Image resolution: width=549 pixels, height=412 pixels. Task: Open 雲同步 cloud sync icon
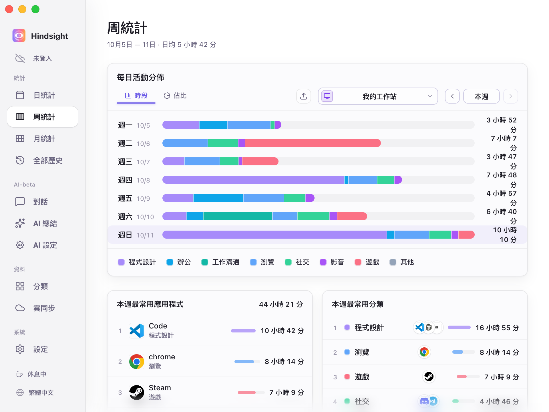(x=20, y=308)
